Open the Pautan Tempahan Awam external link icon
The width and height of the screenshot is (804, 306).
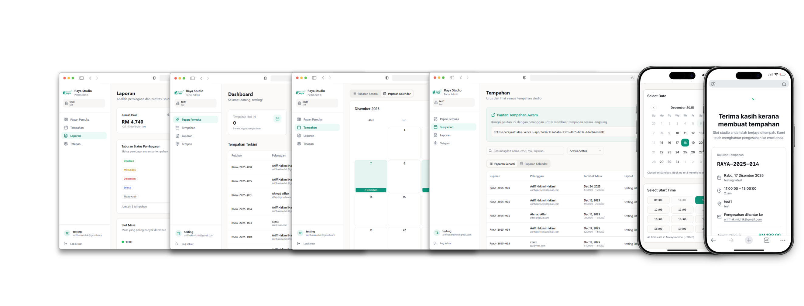click(x=493, y=115)
